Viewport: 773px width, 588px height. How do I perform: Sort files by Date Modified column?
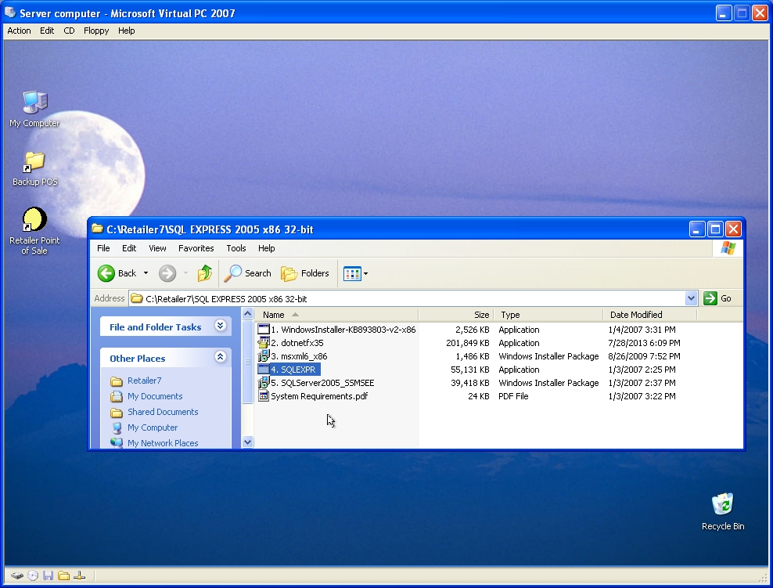636,315
